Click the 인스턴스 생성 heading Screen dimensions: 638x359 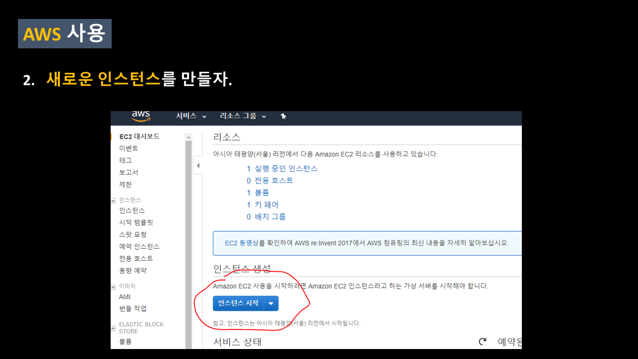242,269
